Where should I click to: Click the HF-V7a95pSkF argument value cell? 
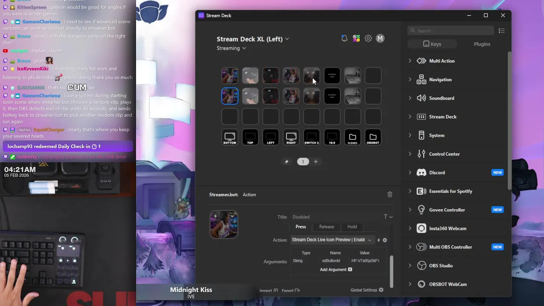(365, 261)
